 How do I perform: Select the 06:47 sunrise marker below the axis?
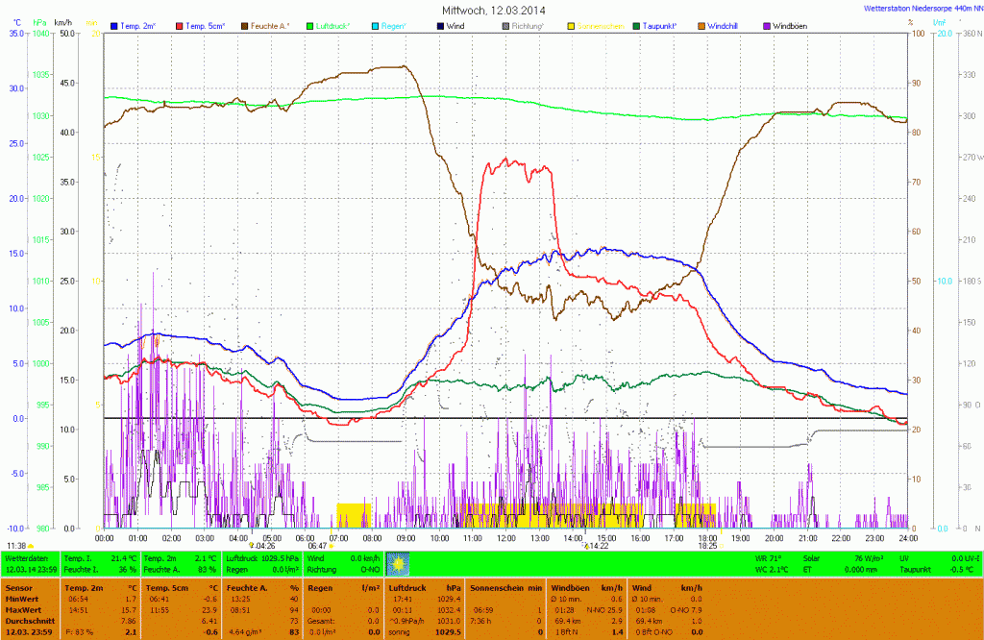(x=319, y=546)
